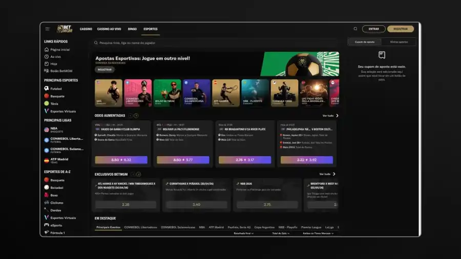Switch to Cupom de aposta tab
Image resolution: width=461 pixels, height=259 pixels.
(x=365, y=42)
